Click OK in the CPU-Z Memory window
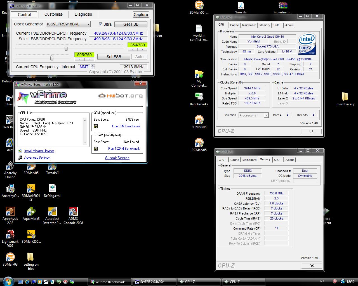The height and width of the screenshot is (286, 358). pyautogui.click(x=311, y=266)
